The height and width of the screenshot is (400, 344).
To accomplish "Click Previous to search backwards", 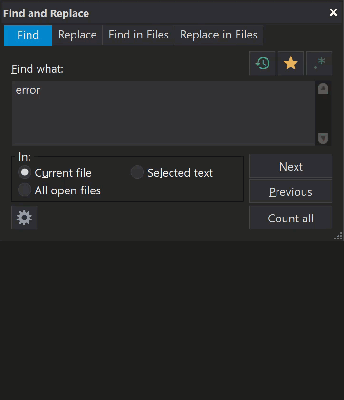I will pos(290,191).
